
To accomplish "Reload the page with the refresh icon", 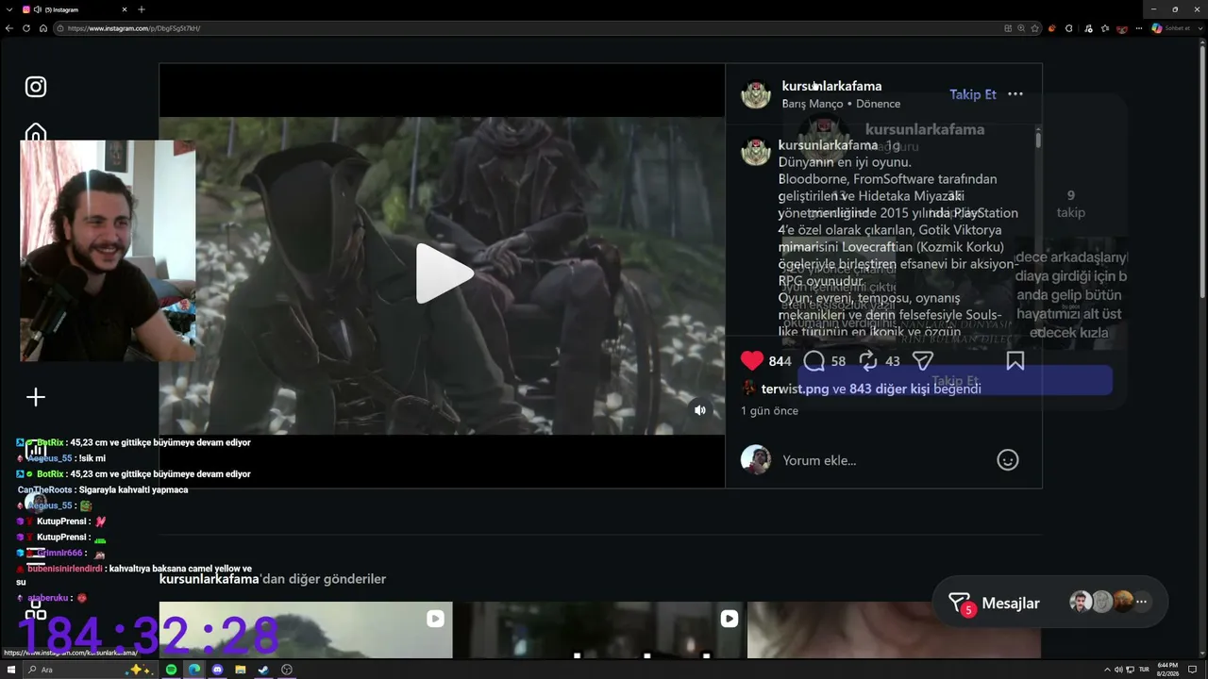I will [x=26, y=28].
